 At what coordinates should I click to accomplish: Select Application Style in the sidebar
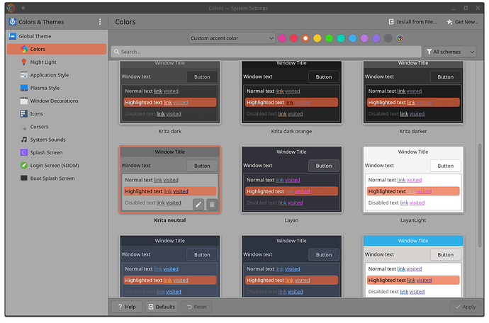49,75
